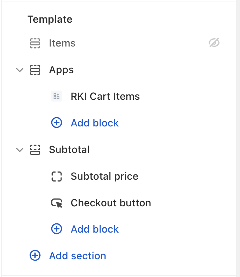Select the Apps section label
240x277 pixels.
pyautogui.click(x=61, y=70)
